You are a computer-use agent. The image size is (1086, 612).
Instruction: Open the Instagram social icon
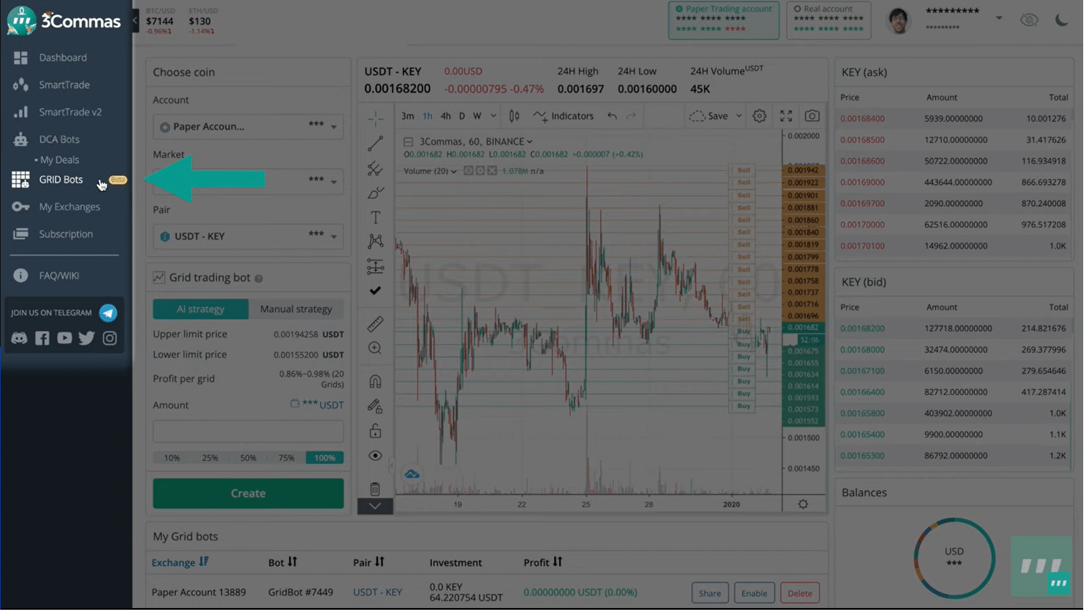coord(109,338)
